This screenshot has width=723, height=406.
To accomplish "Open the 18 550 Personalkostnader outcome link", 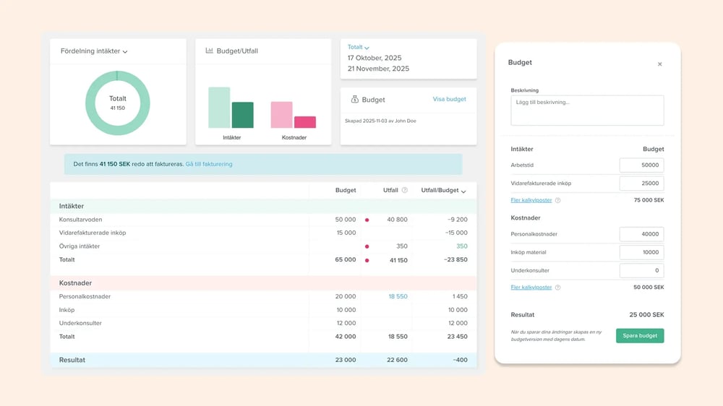I will [x=398, y=297].
